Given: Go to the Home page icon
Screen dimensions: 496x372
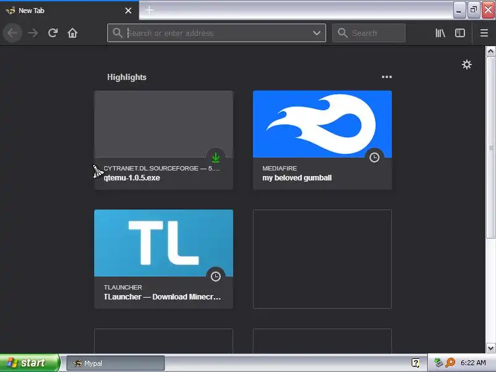Looking at the screenshot, I should coord(73,33).
